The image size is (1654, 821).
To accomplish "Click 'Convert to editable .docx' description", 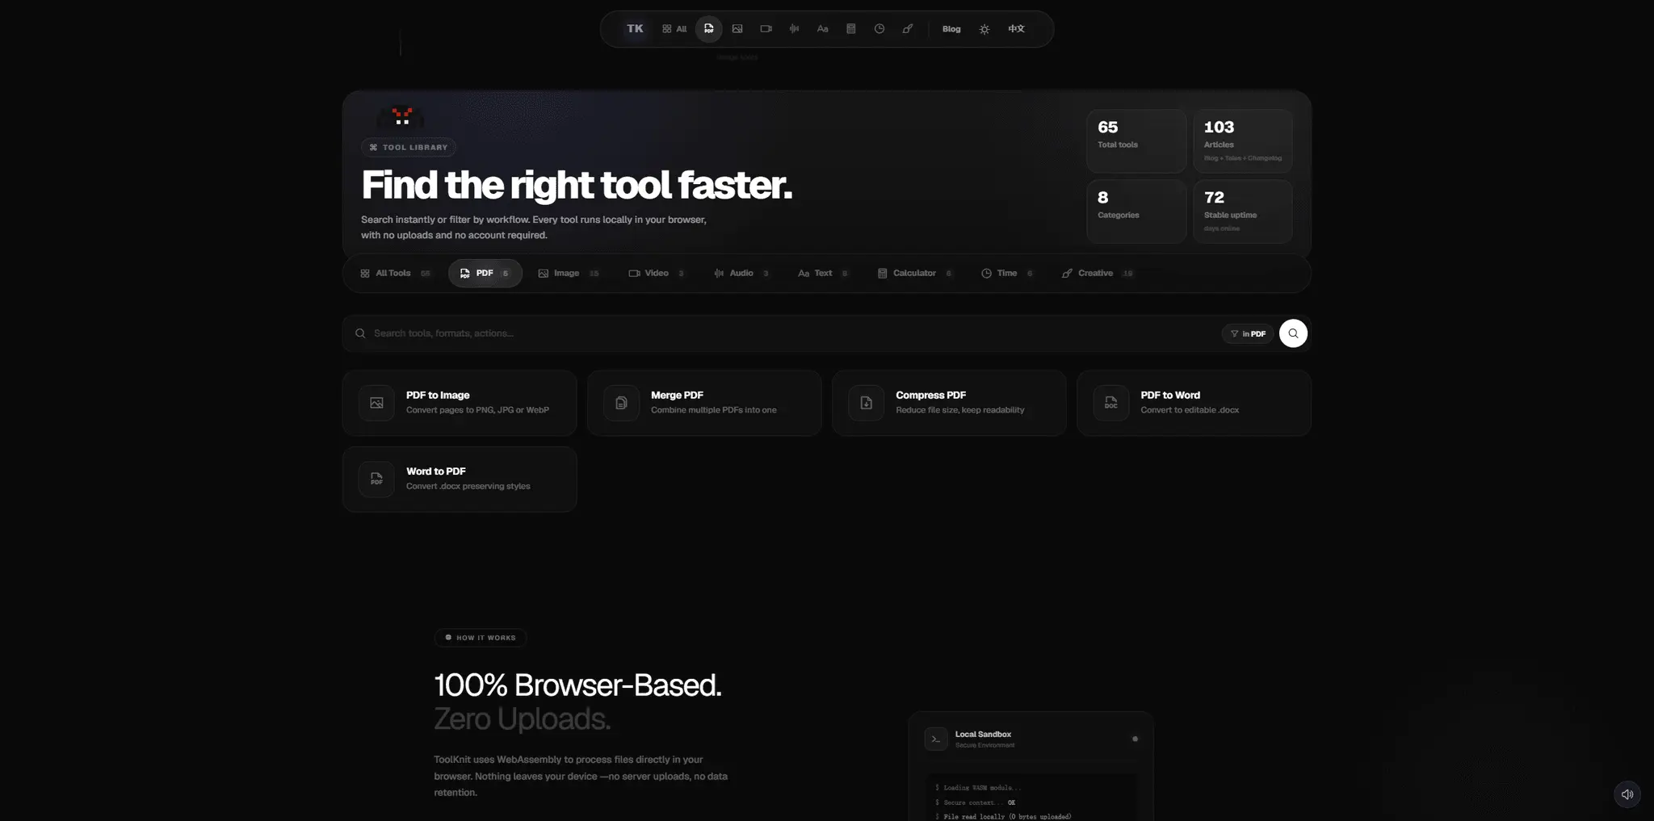I will [1190, 410].
